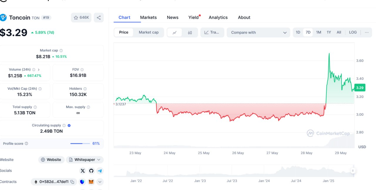Click the Ethereum icon in Contracts row
The image size is (376, 190).
coord(36,182)
